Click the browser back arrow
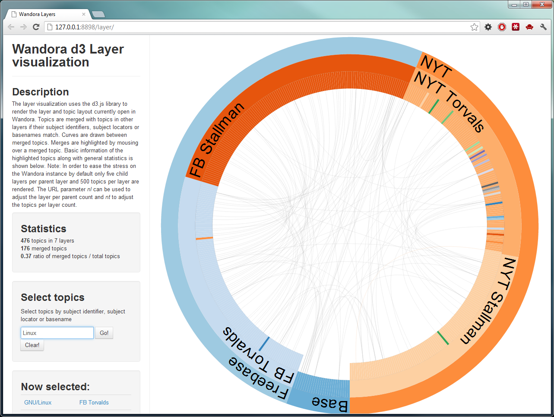 point(11,27)
